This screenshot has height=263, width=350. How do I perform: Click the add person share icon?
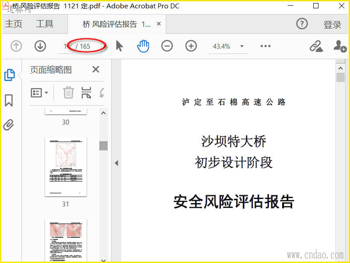pos(340,46)
